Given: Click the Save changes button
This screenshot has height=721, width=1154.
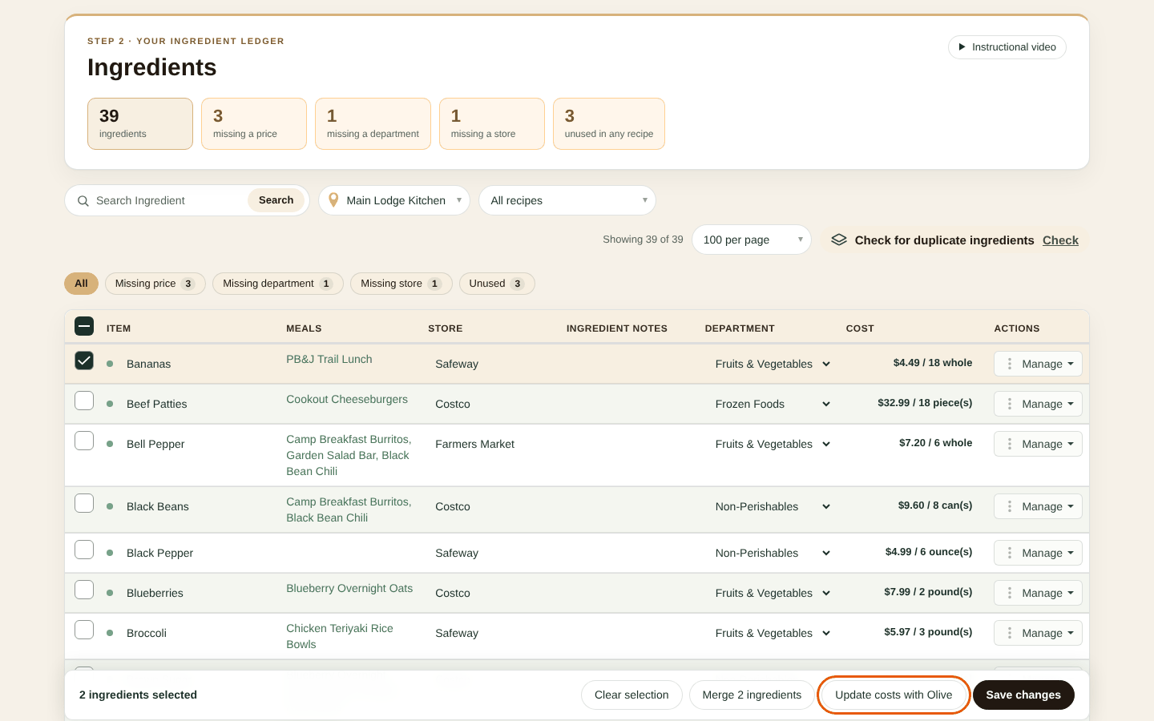Looking at the screenshot, I should [x=1023, y=695].
